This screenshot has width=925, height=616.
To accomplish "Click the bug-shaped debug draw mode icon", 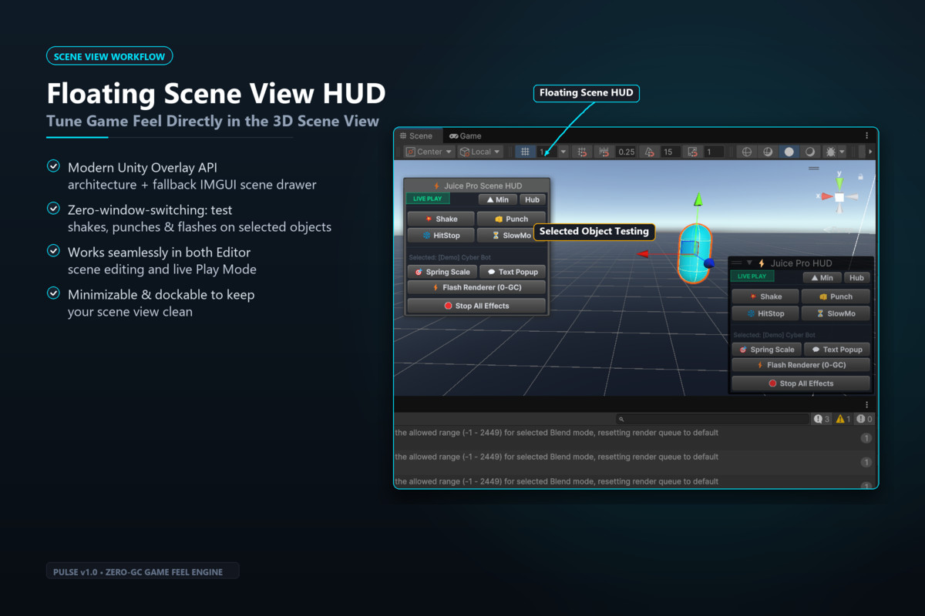I will [831, 152].
